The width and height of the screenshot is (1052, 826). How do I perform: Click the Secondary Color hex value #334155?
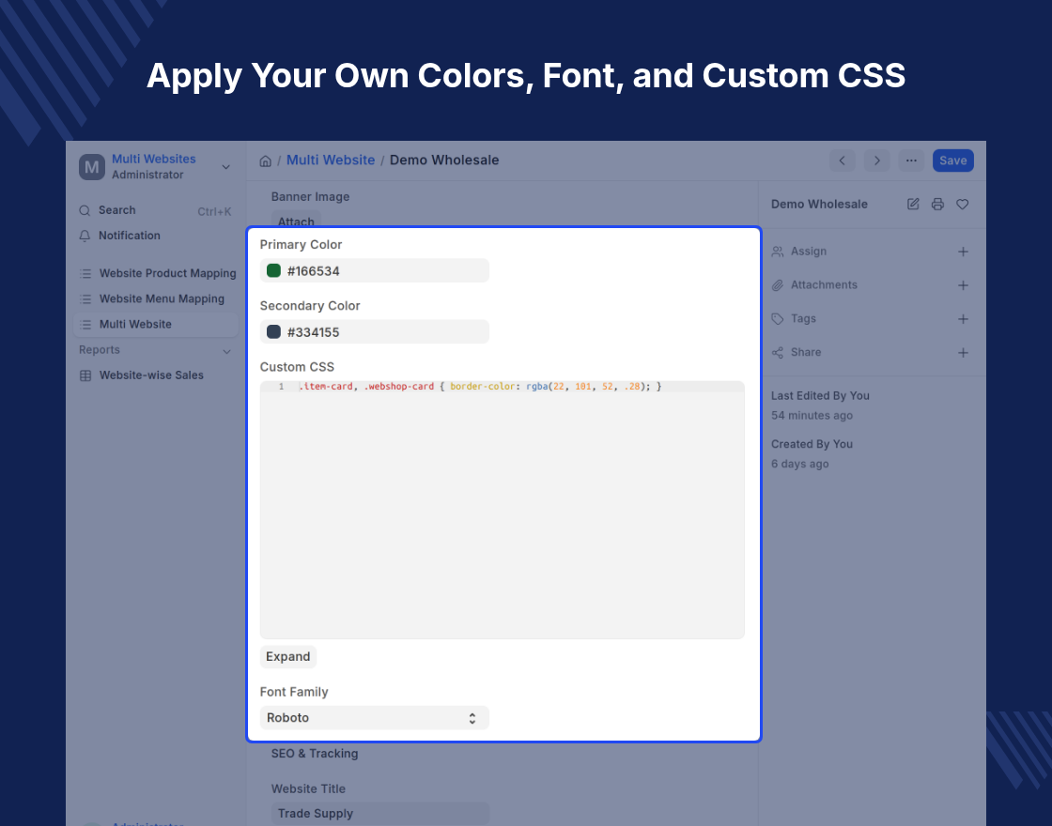point(314,332)
